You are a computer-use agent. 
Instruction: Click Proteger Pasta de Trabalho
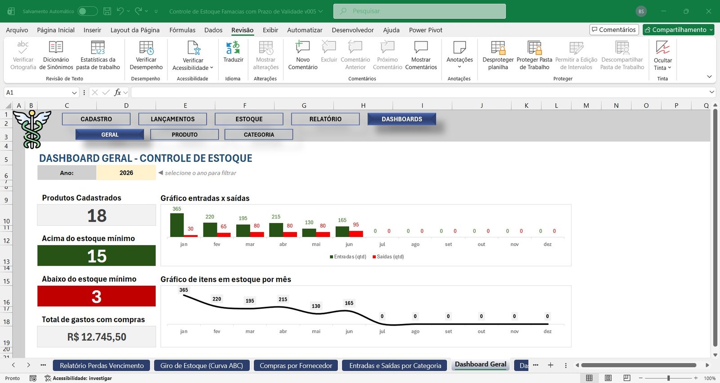click(x=535, y=55)
